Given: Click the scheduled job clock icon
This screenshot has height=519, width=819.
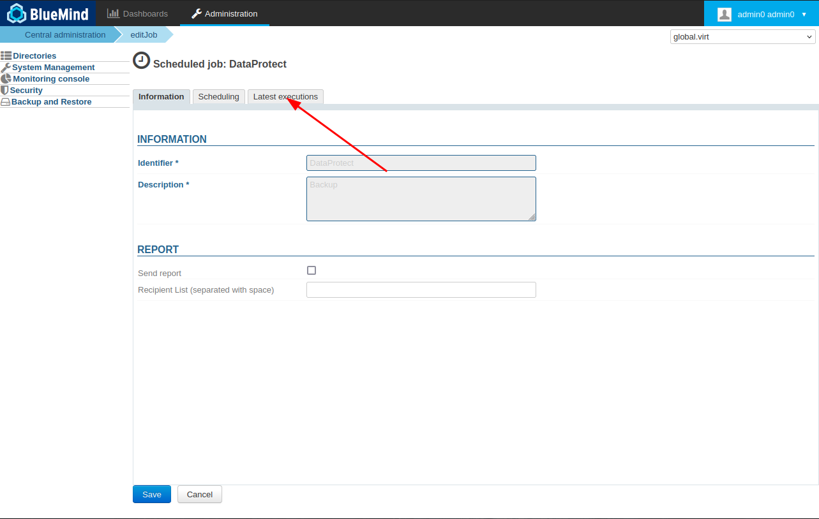Looking at the screenshot, I should pyautogui.click(x=141, y=61).
